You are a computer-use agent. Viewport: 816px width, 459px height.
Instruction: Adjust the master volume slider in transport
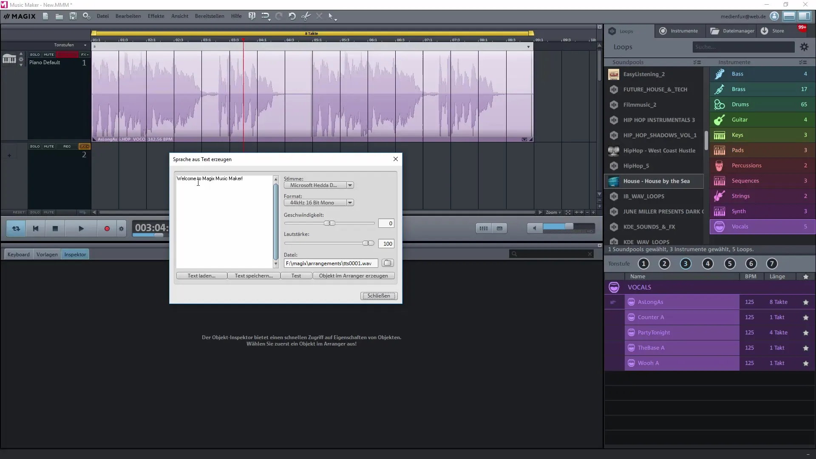point(569,227)
